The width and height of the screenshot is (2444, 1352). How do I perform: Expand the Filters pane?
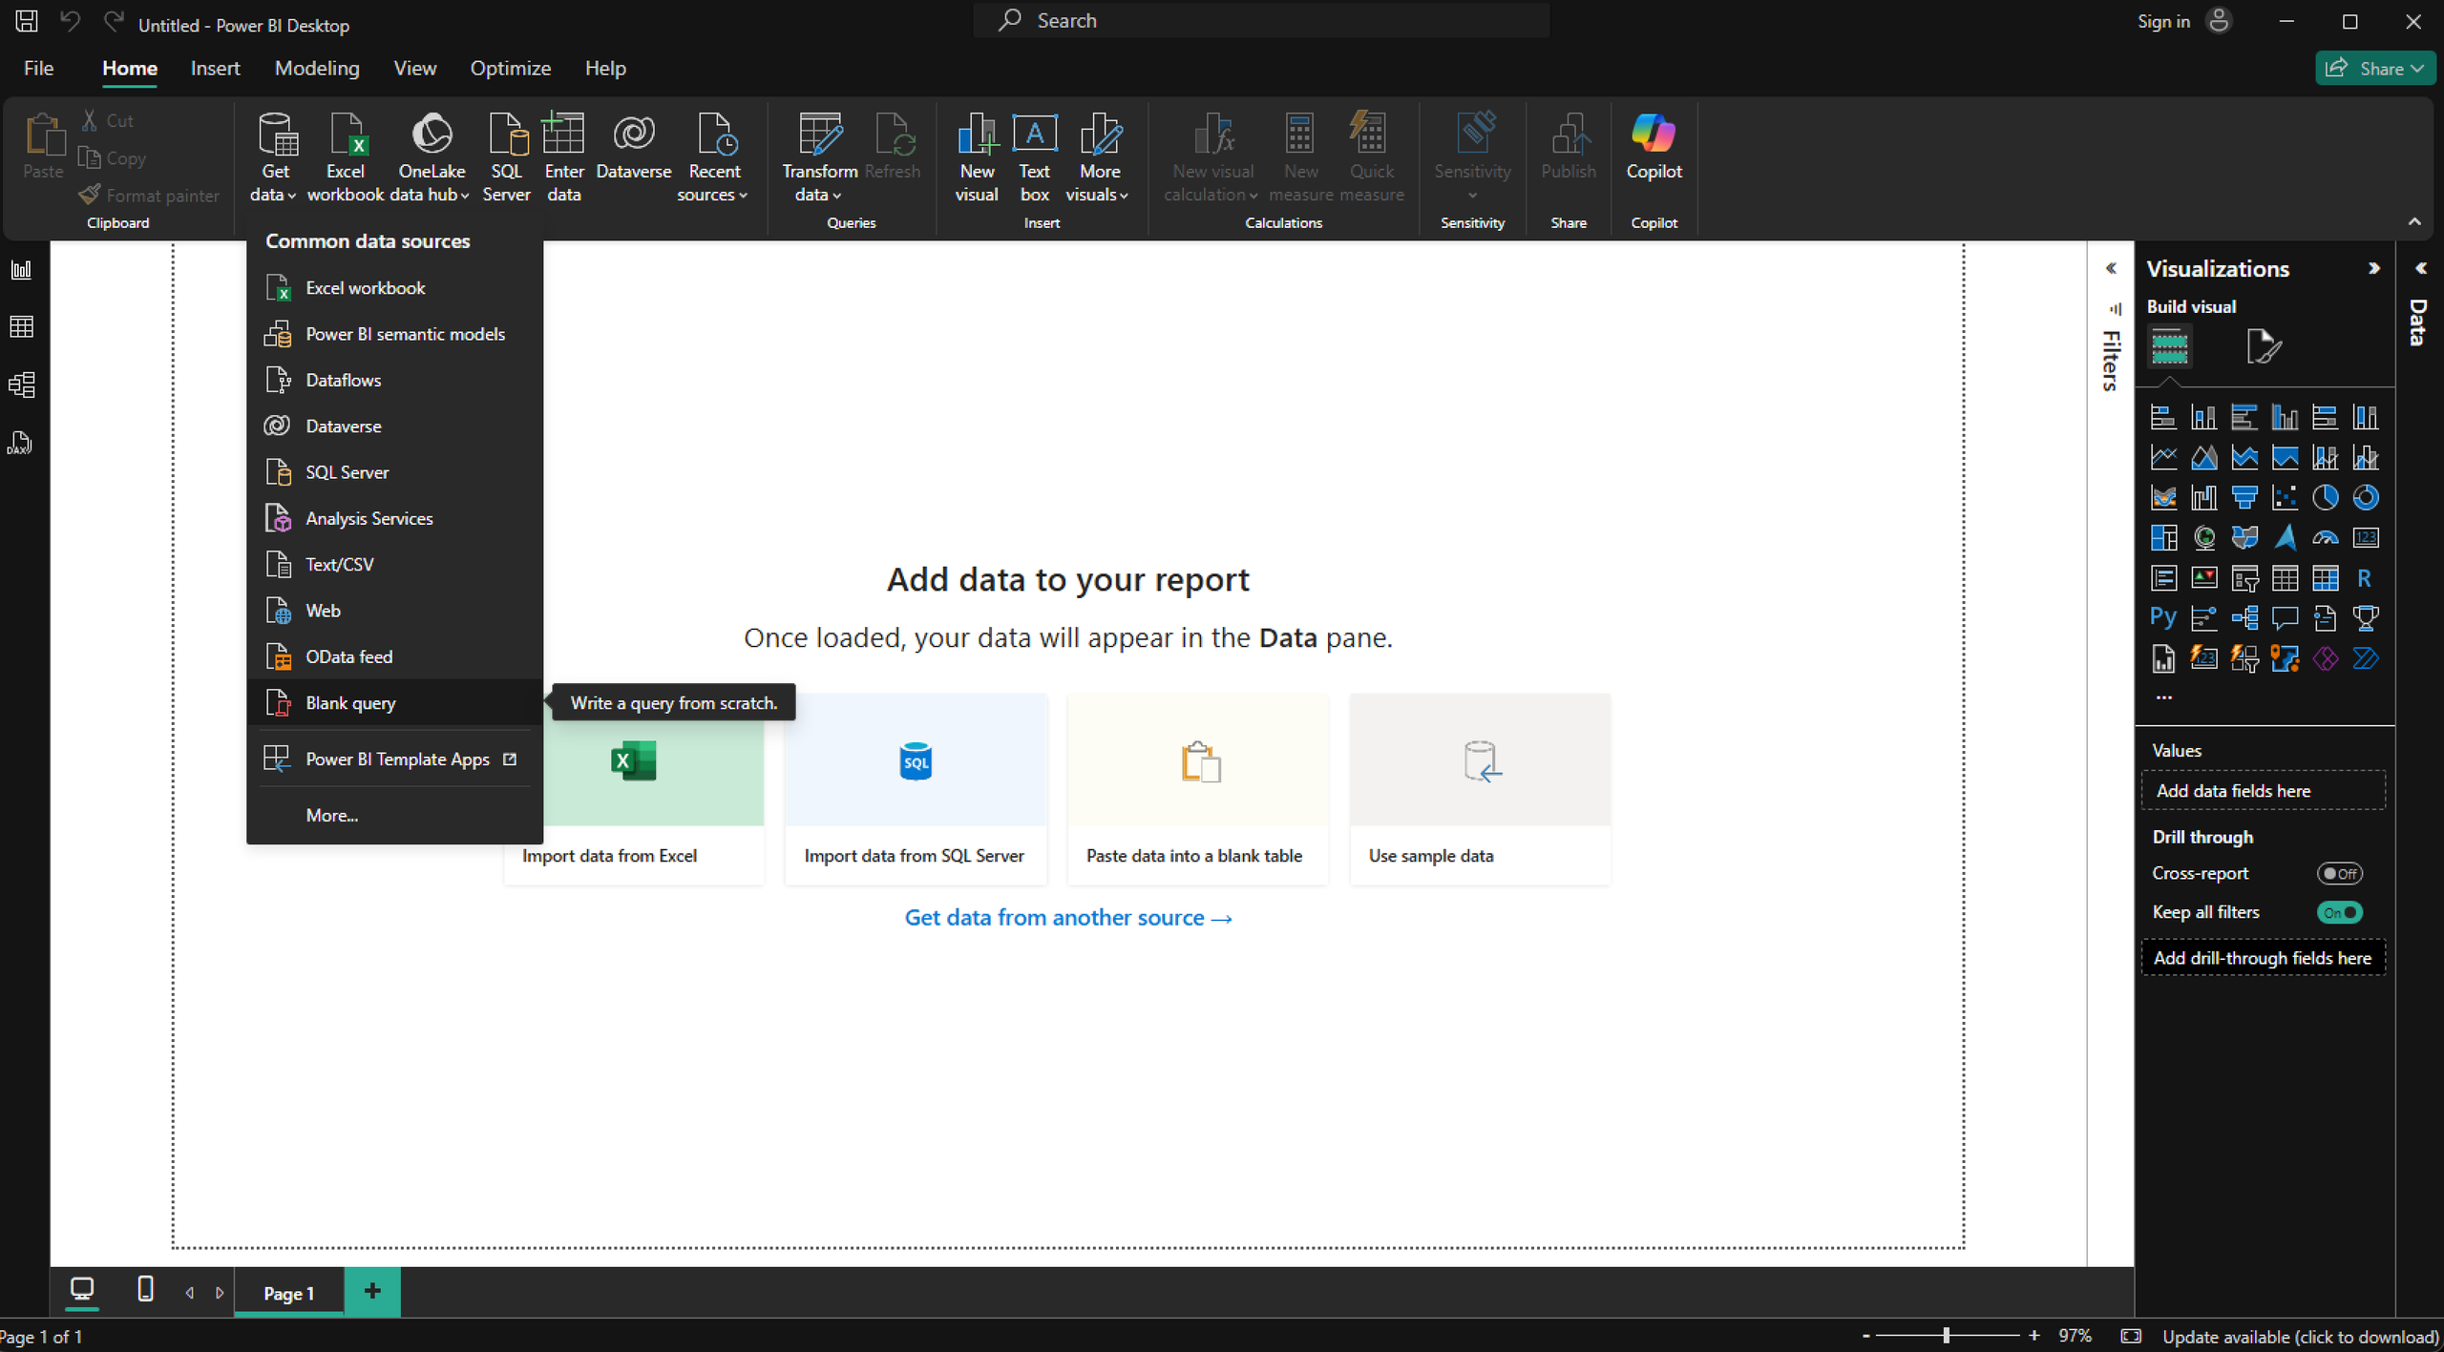click(2111, 268)
